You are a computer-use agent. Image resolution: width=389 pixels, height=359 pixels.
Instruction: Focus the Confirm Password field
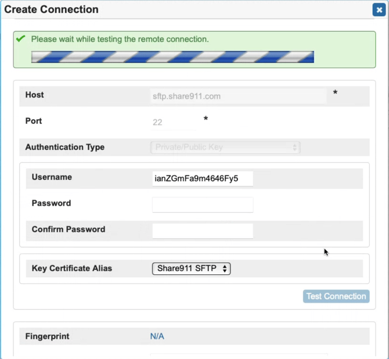(202, 231)
